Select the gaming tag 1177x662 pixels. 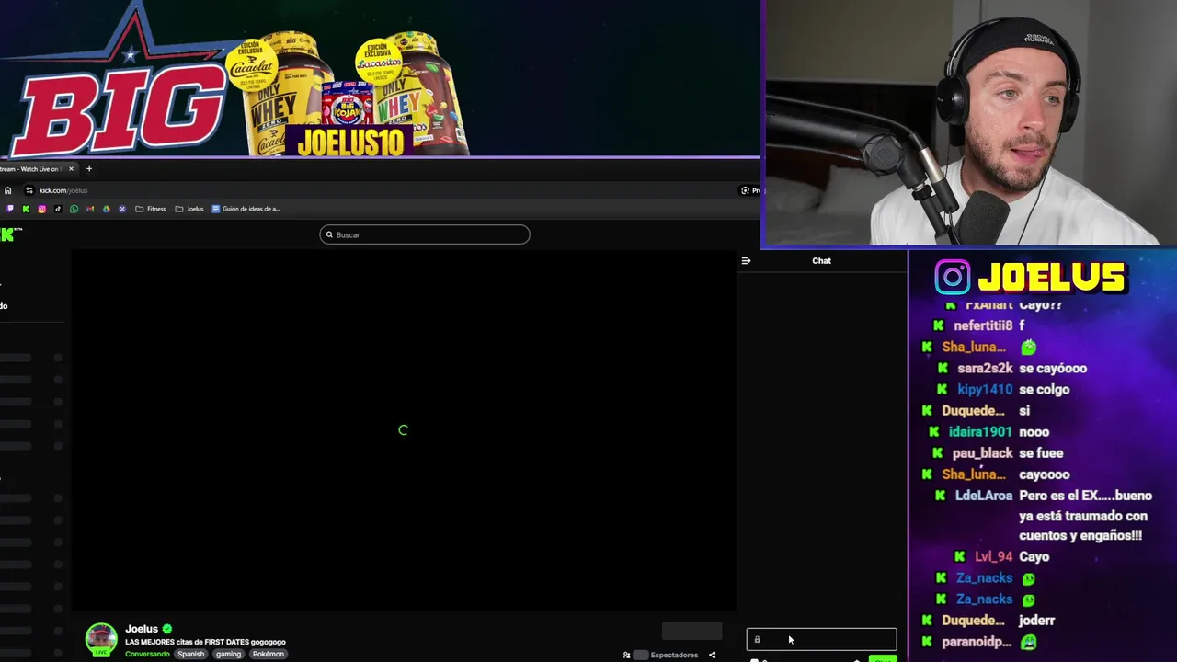[x=228, y=654]
